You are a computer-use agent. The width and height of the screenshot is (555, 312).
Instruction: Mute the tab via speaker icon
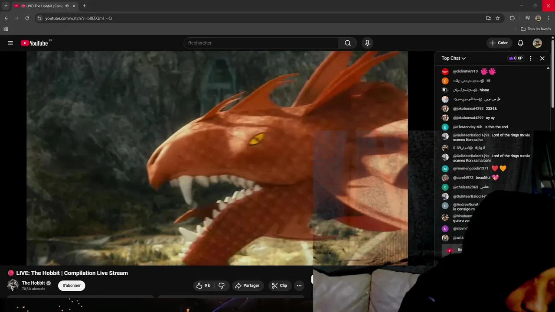(x=67, y=6)
